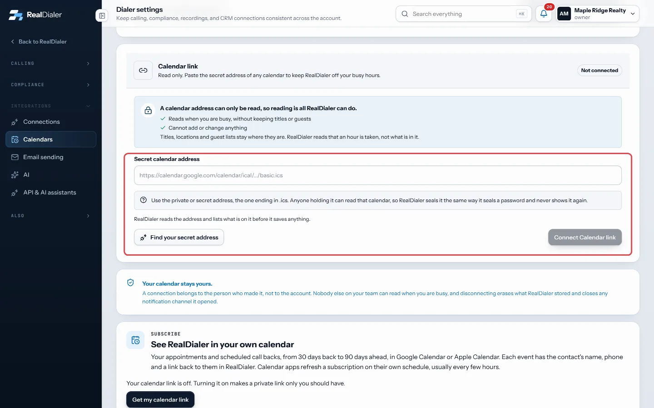The height and width of the screenshot is (408, 654).
Task: Expand the Calling section in the sidebar
Action: pos(51,63)
